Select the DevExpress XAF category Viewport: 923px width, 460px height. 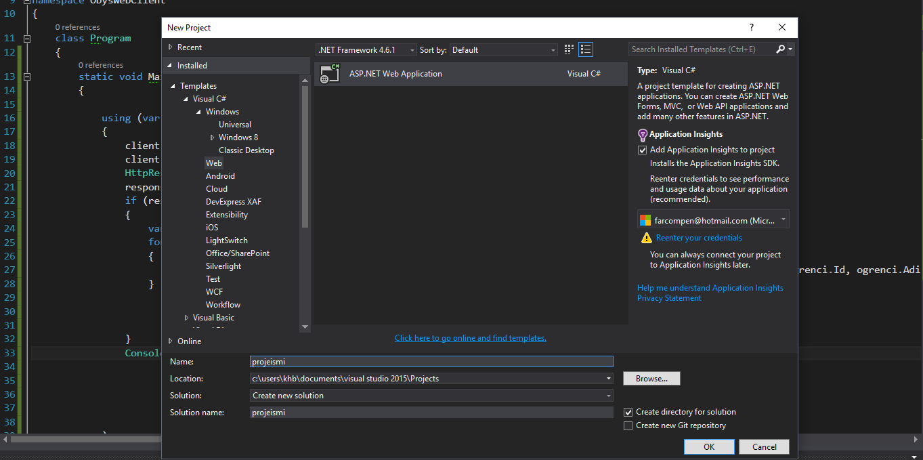pyautogui.click(x=234, y=202)
